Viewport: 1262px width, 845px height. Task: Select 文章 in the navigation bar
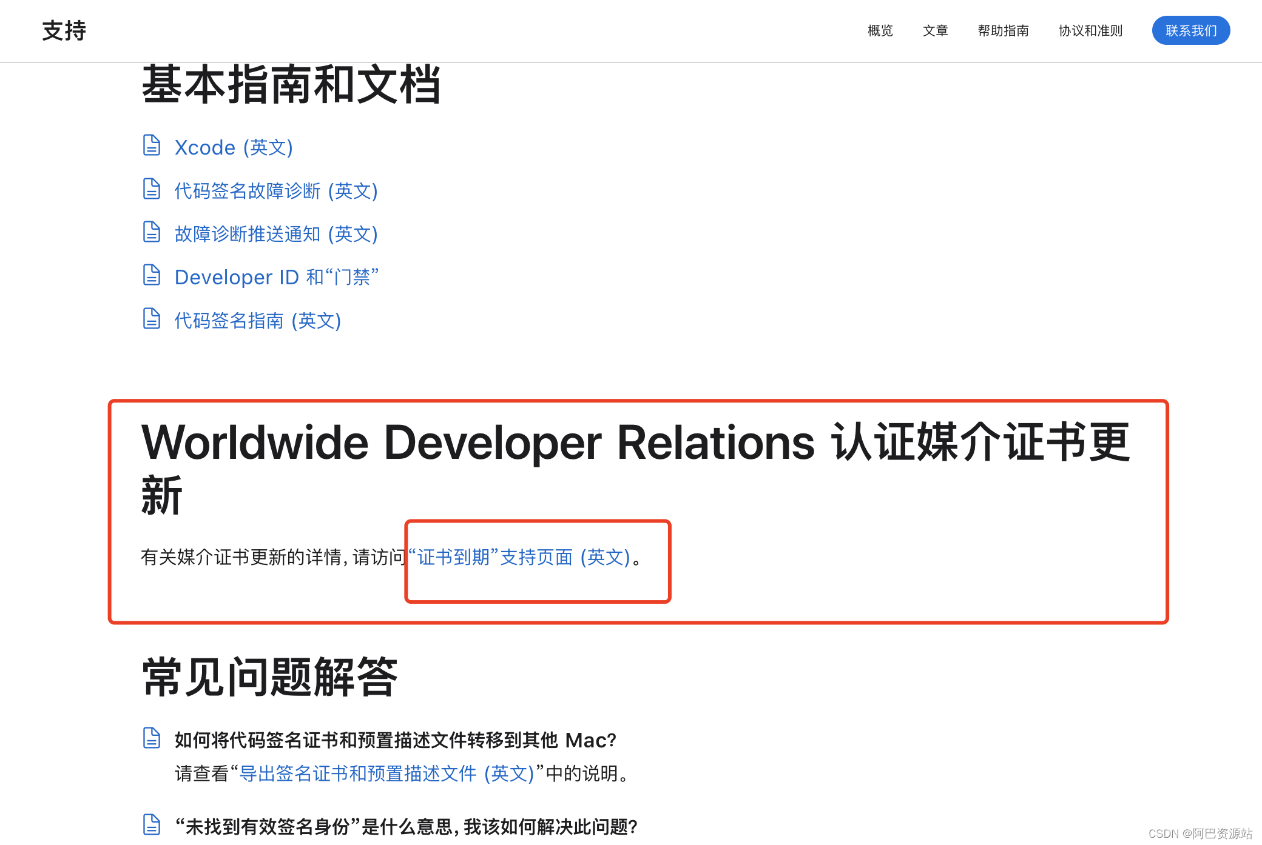[x=935, y=30]
